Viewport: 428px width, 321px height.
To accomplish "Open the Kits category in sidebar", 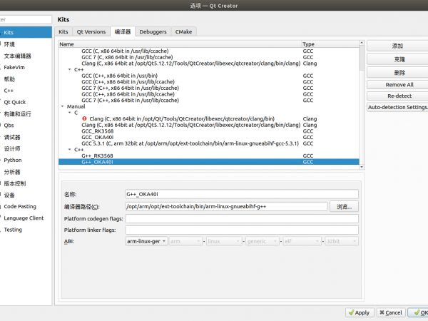I will [9, 33].
